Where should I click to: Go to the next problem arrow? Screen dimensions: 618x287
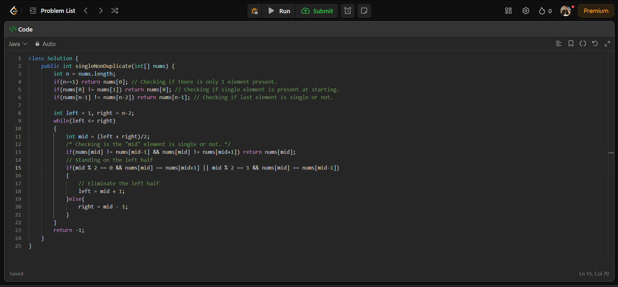pyautogui.click(x=100, y=11)
